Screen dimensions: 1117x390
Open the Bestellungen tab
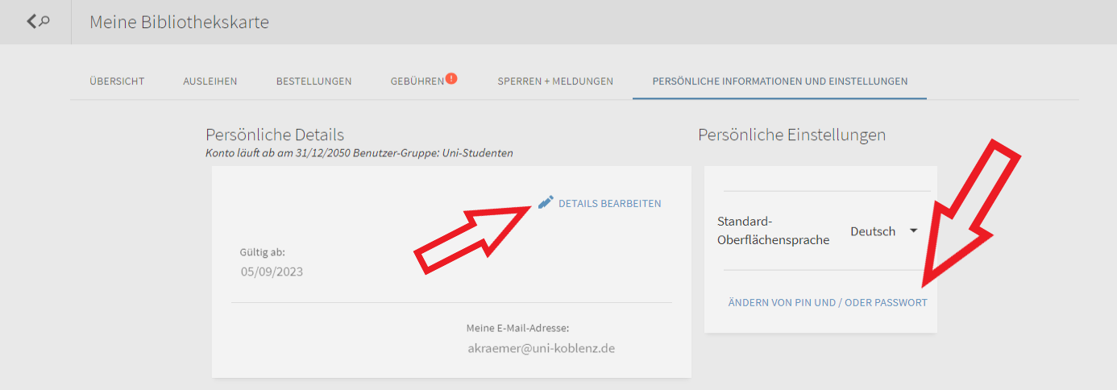tap(314, 81)
